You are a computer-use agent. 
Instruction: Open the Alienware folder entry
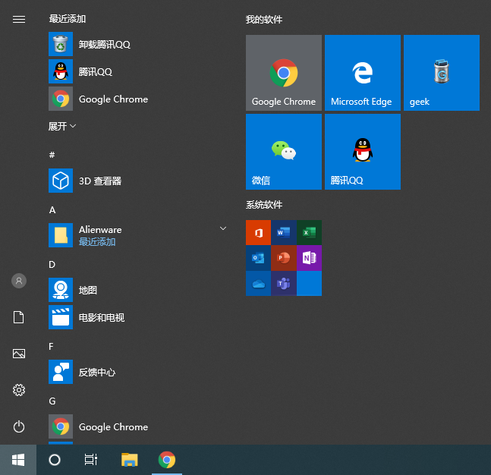point(138,235)
